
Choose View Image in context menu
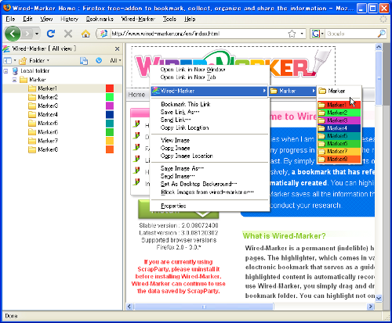175,140
